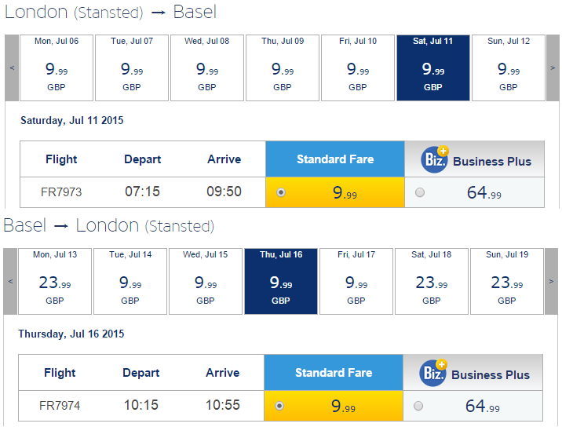Click return Biz Business Plus logo icon

pos(433,373)
